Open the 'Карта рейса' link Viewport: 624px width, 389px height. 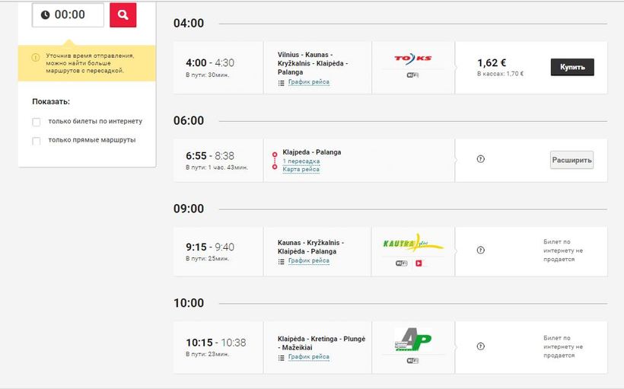click(x=301, y=170)
